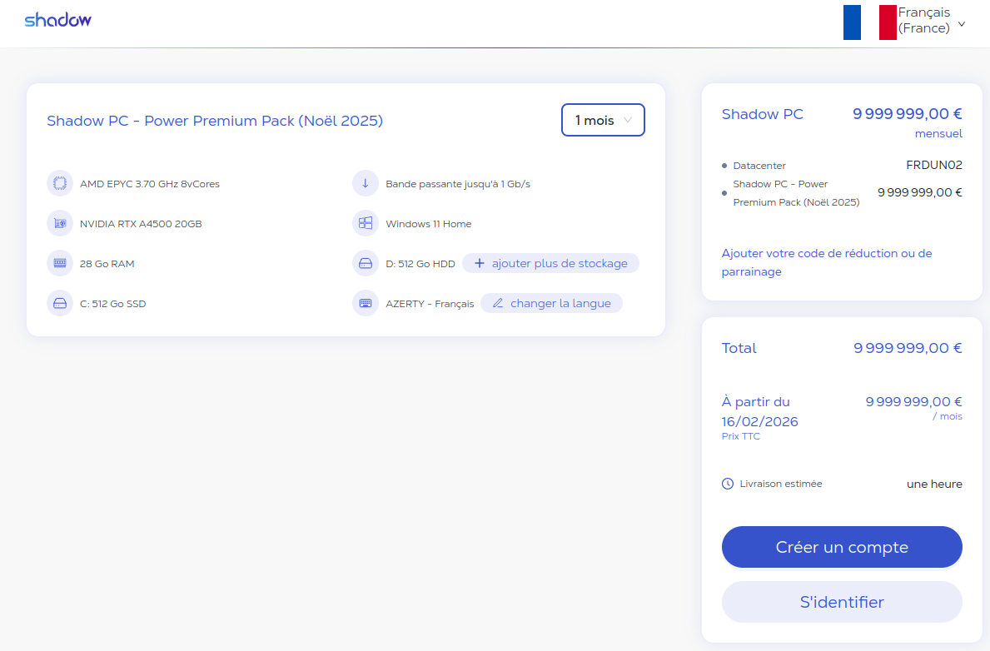Click the C: 512 Go SSD drive icon
The image size is (990, 651).
click(60, 303)
